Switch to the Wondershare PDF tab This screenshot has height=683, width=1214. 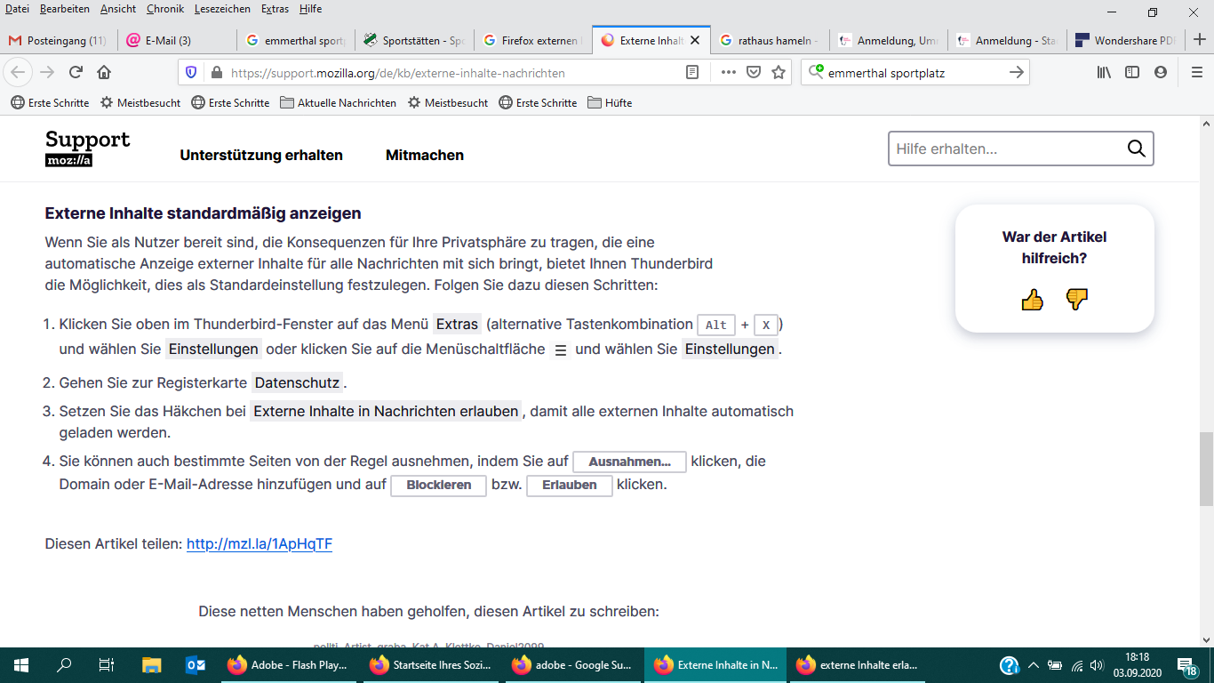(x=1125, y=40)
